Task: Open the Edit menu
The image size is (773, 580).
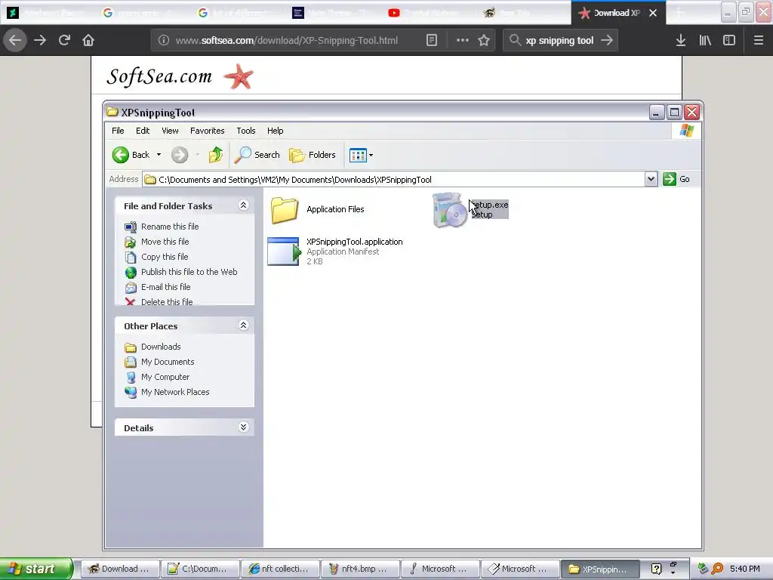Action: (x=143, y=131)
